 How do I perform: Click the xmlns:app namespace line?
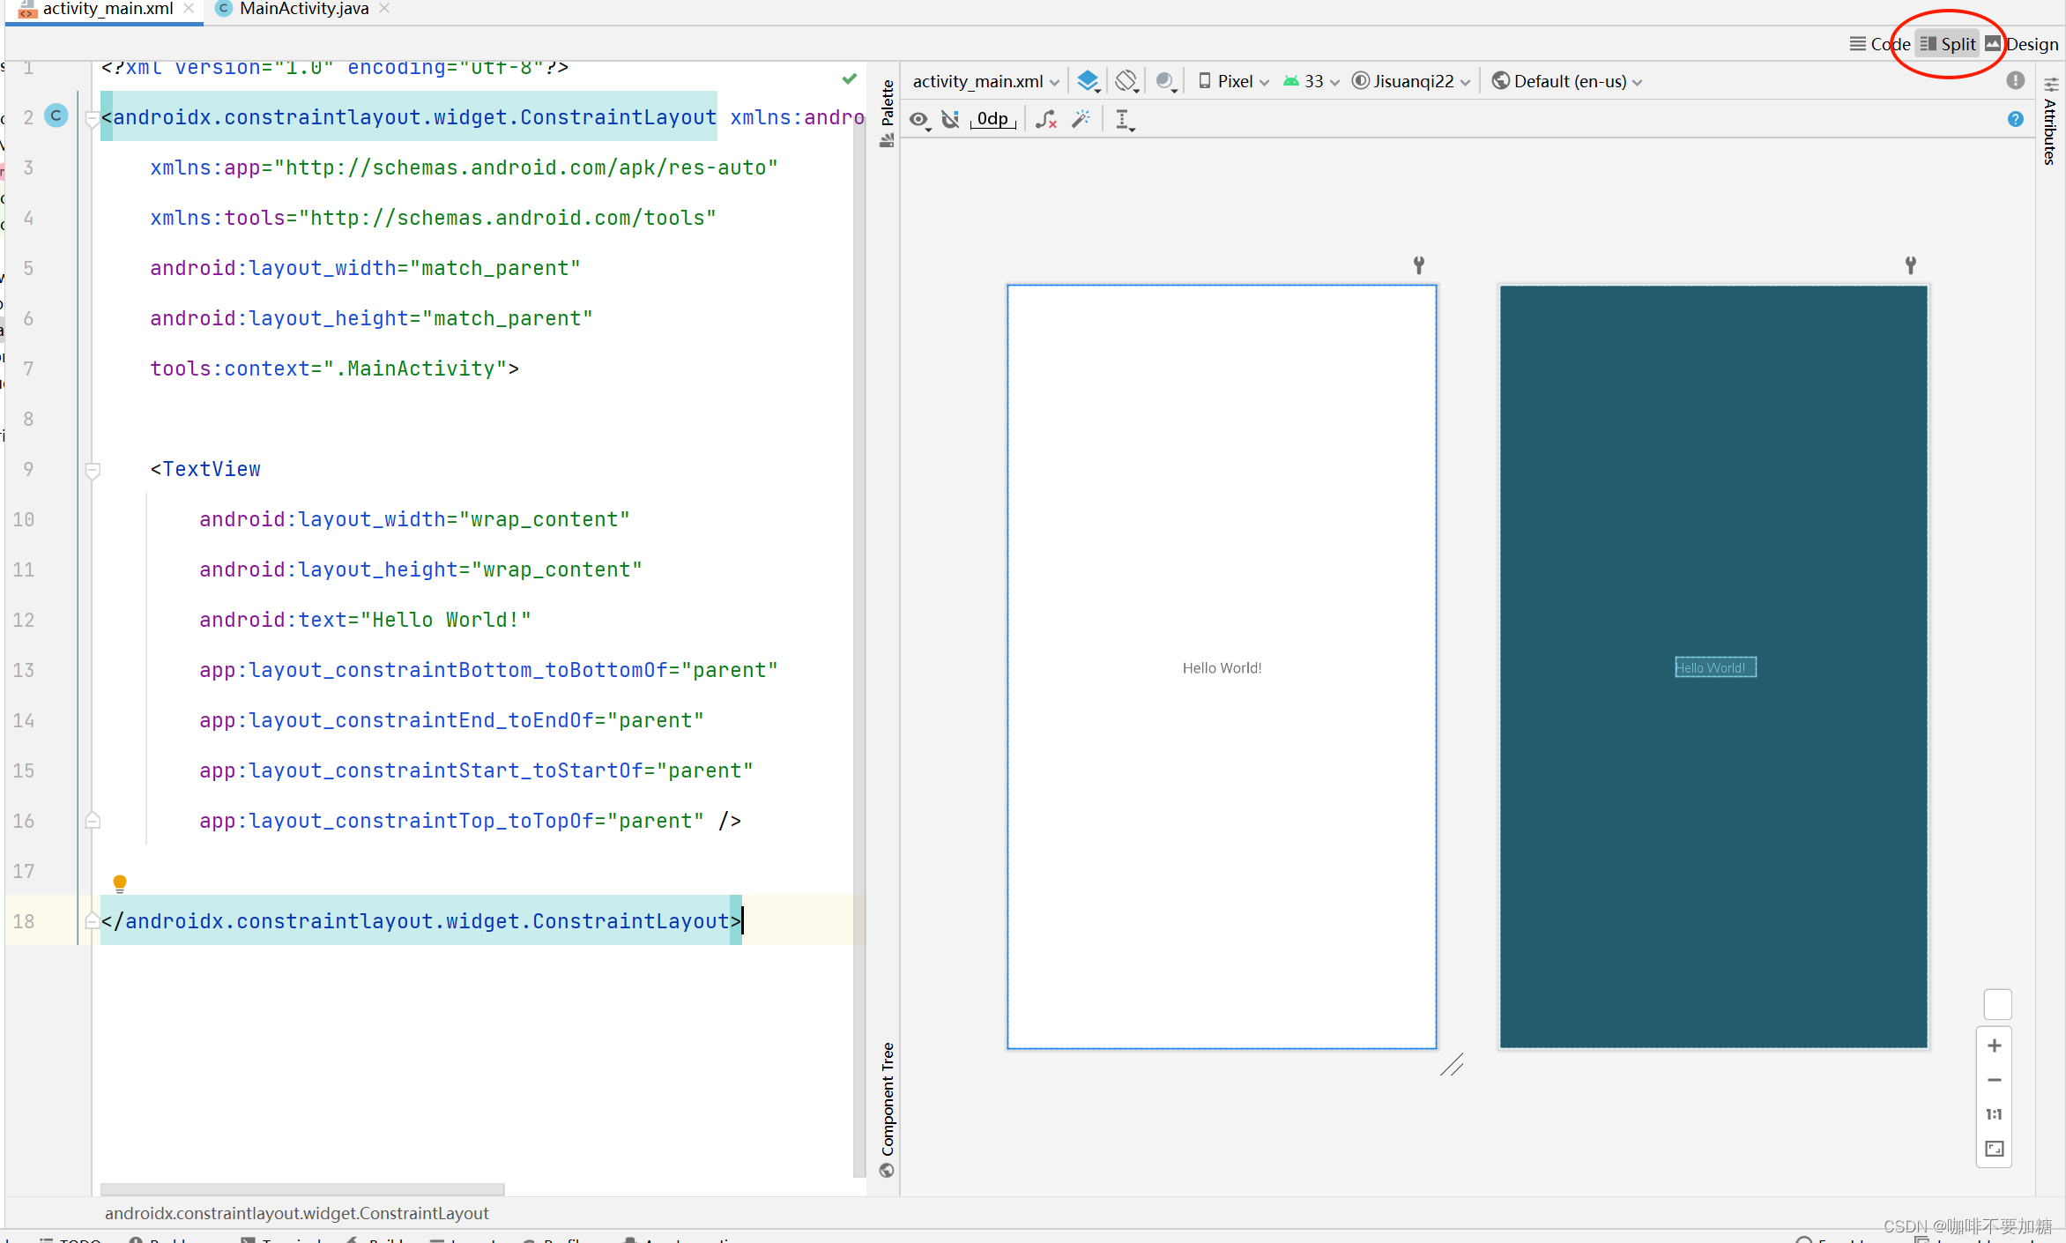(464, 167)
